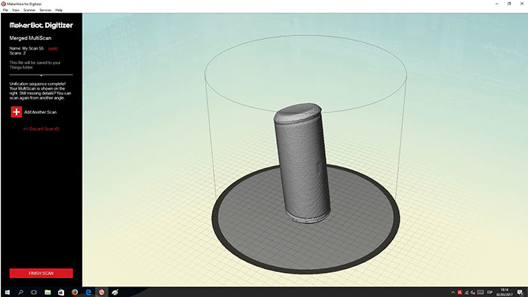This screenshot has width=528, height=297.
Task: Click the Add Another Scan label
Action: [x=41, y=112]
